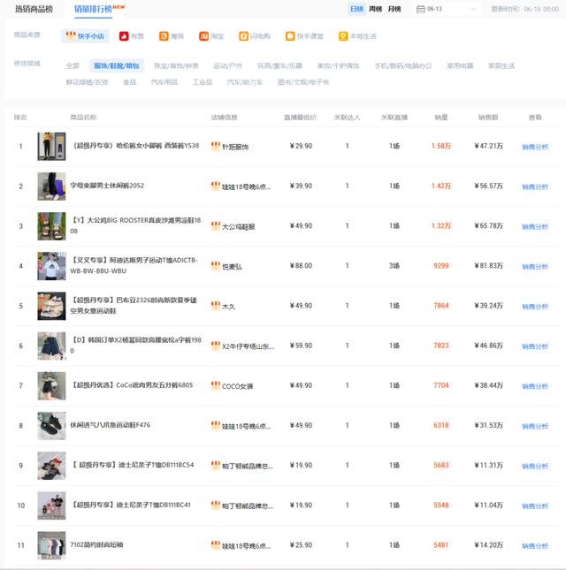Screen dimensions: 566x570
Task: Select the 快手课堂 source icon
Action: pos(289,36)
